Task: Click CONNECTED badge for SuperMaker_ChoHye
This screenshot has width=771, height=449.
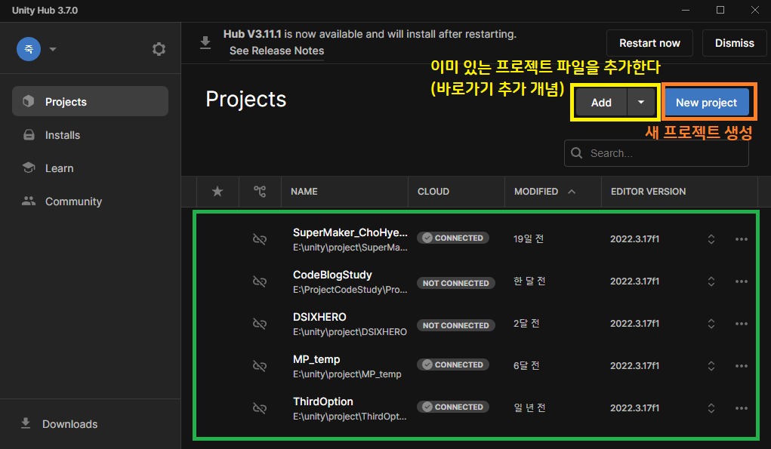Action: point(453,238)
